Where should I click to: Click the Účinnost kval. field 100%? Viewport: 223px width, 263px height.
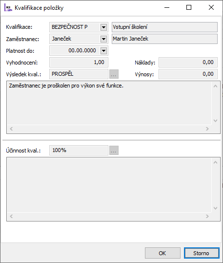click(x=79, y=150)
